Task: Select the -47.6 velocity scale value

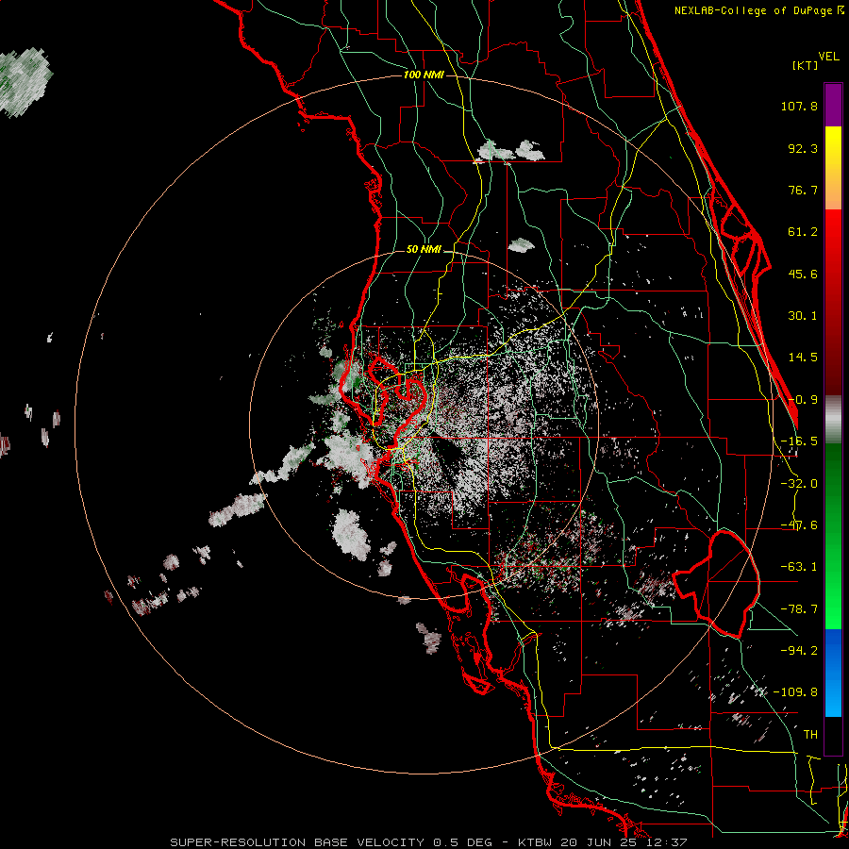Action: pyautogui.click(x=799, y=525)
